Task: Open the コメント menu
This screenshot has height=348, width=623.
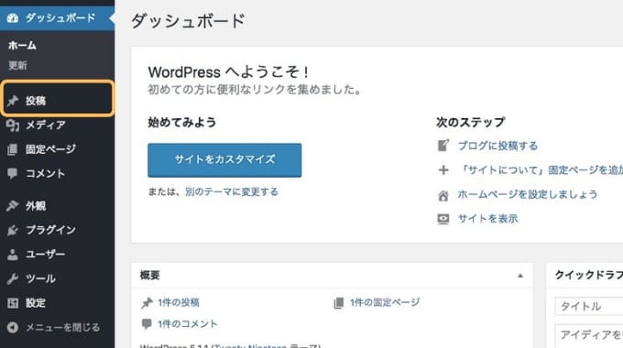Action: (57, 174)
